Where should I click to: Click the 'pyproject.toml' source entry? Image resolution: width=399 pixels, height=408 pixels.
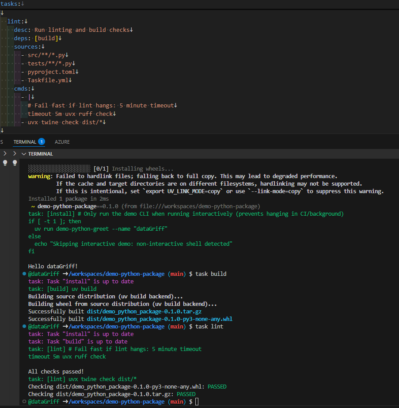52,72
